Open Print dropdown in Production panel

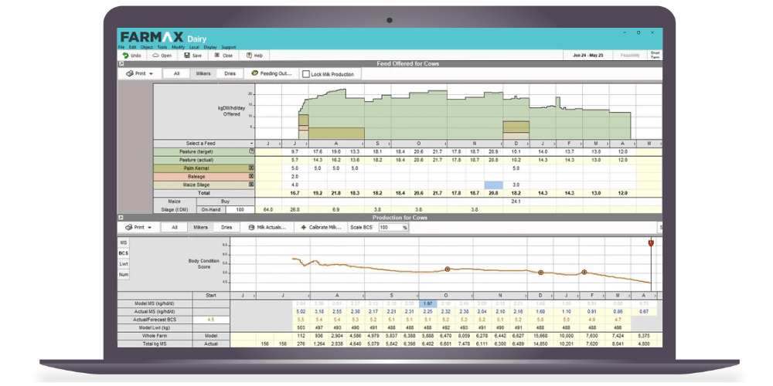139,228
